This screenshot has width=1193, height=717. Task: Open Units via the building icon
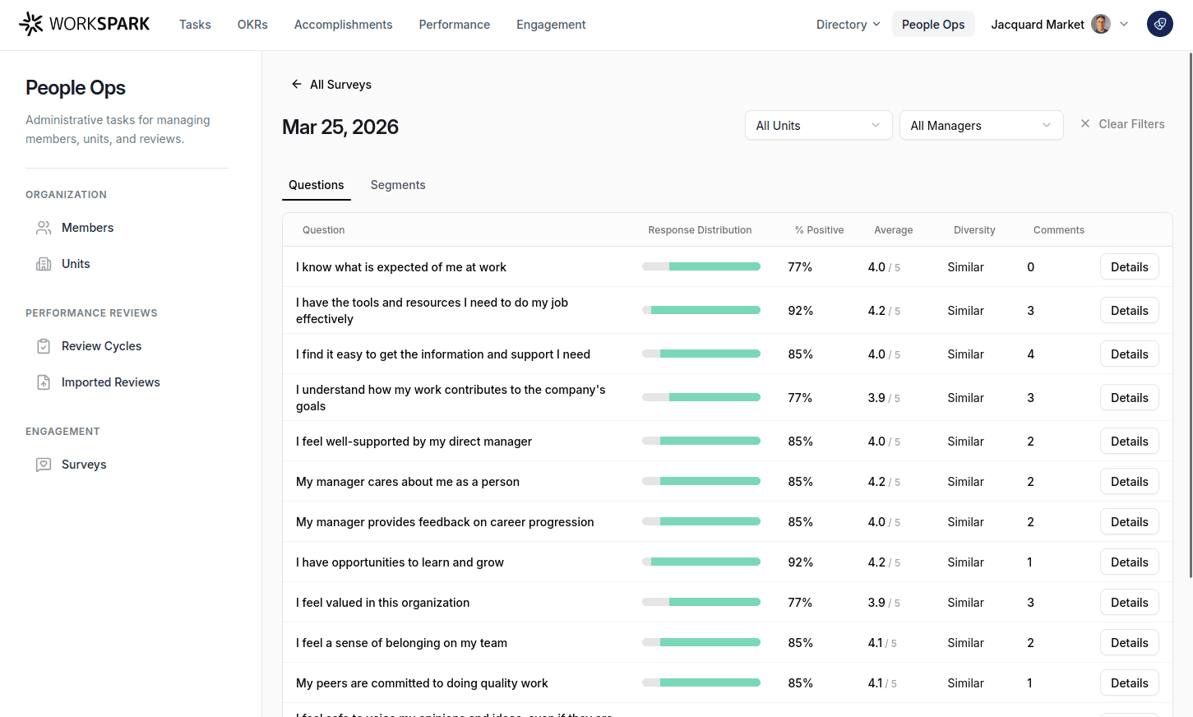pos(44,263)
